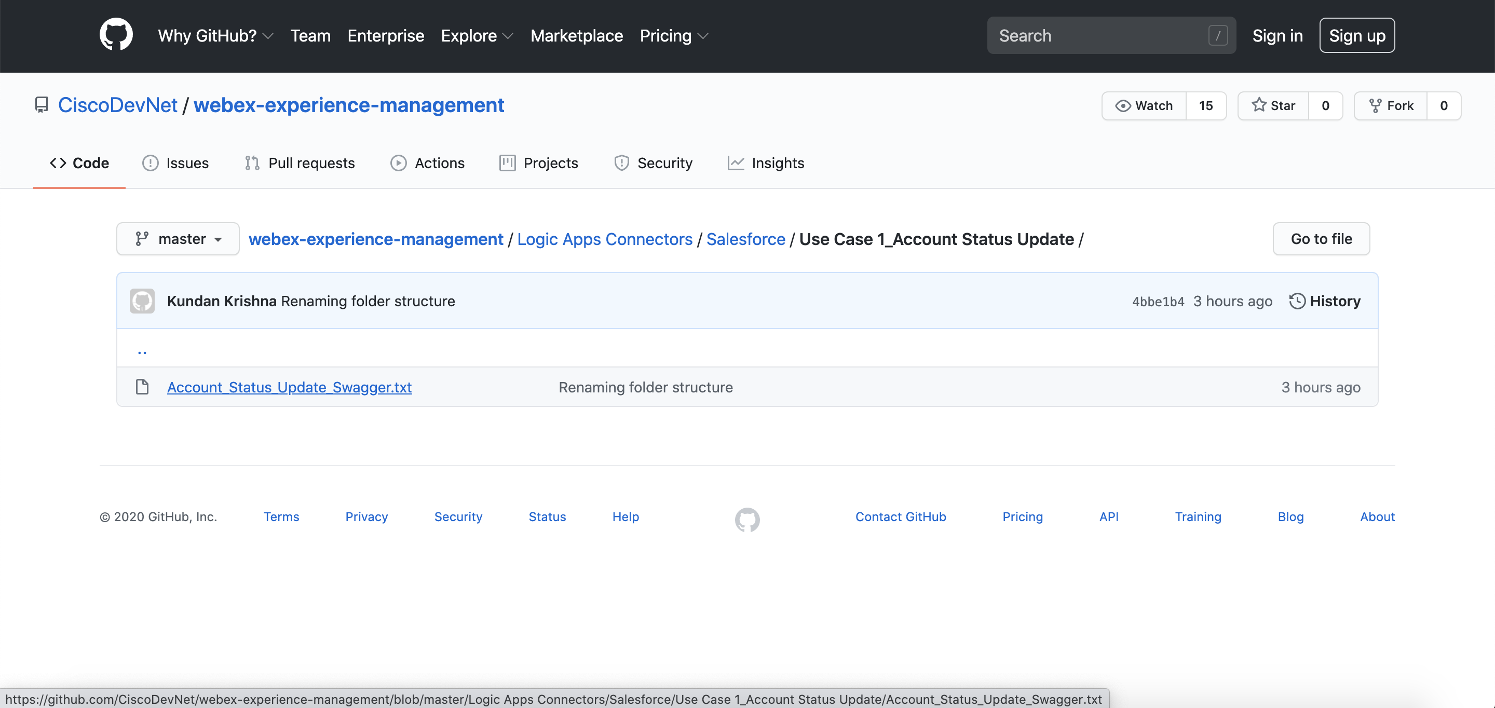This screenshot has height=708, width=1495.
Task: Switch to the Issues tab
Action: coord(175,163)
